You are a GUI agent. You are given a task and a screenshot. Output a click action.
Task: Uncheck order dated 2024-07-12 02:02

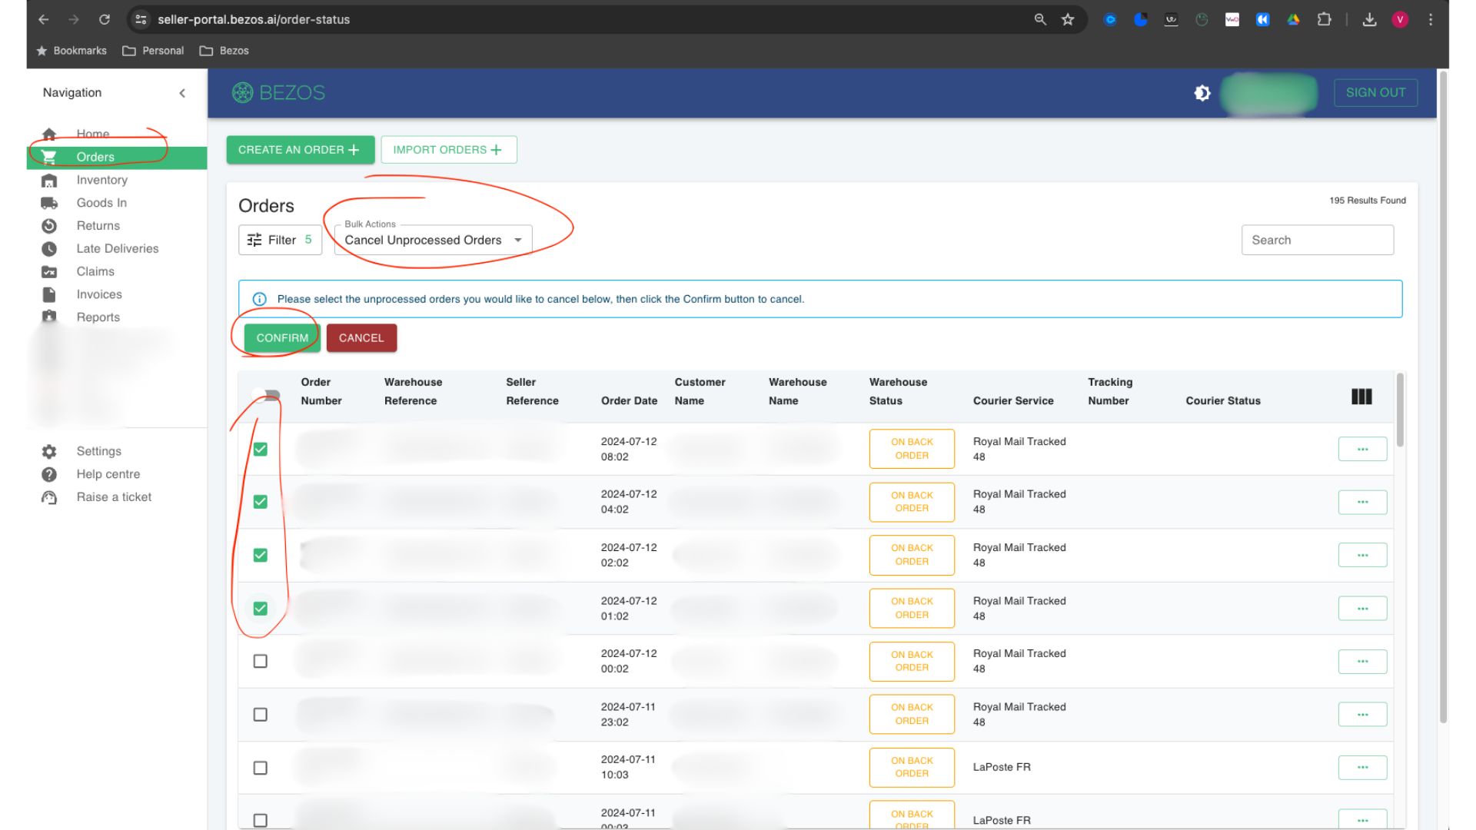(261, 555)
